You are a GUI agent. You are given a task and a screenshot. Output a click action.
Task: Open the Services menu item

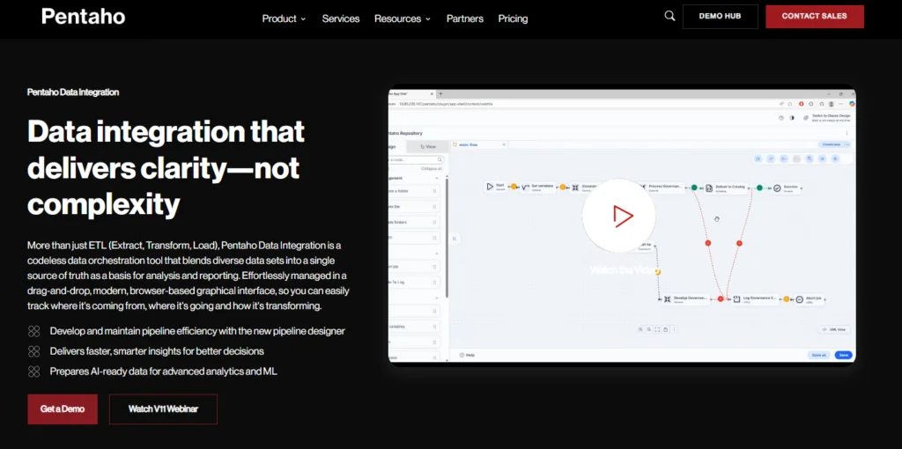click(x=341, y=18)
